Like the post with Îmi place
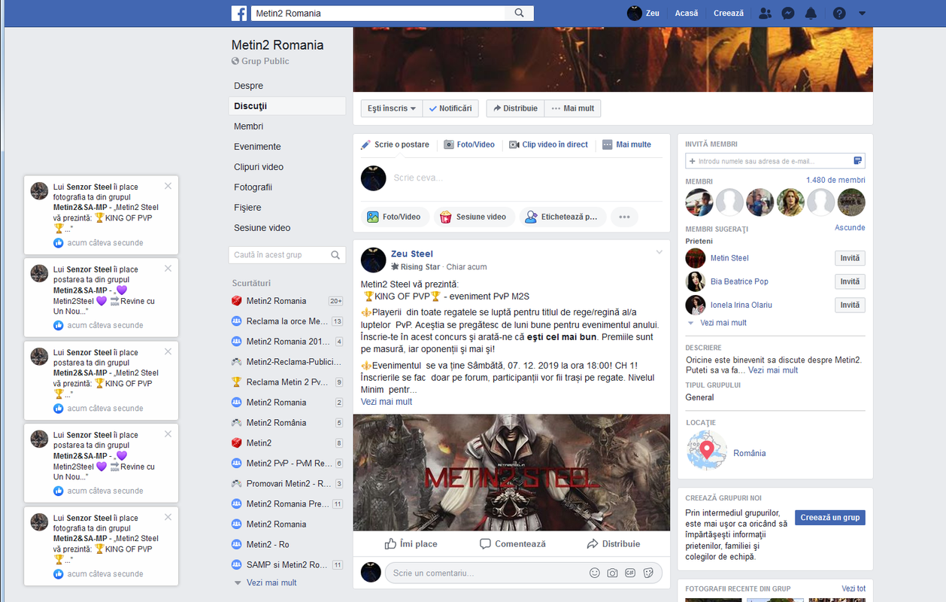The height and width of the screenshot is (602, 946). click(x=411, y=543)
